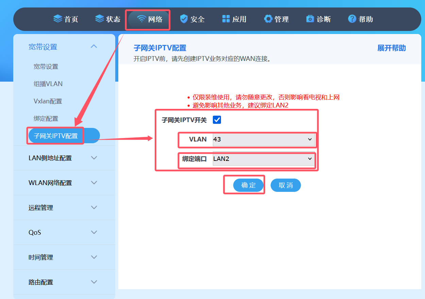Click the 管理 gear icon
425x299 pixels.
click(268, 19)
